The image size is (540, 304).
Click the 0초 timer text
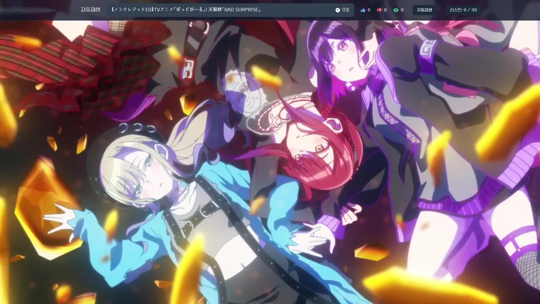[346, 10]
